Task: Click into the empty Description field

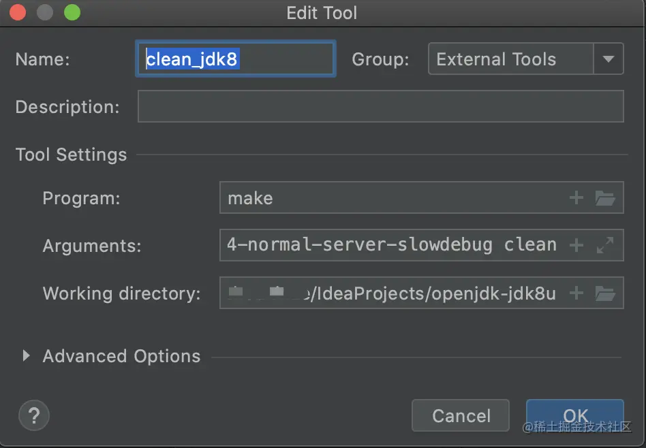Action: pos(381,106)
